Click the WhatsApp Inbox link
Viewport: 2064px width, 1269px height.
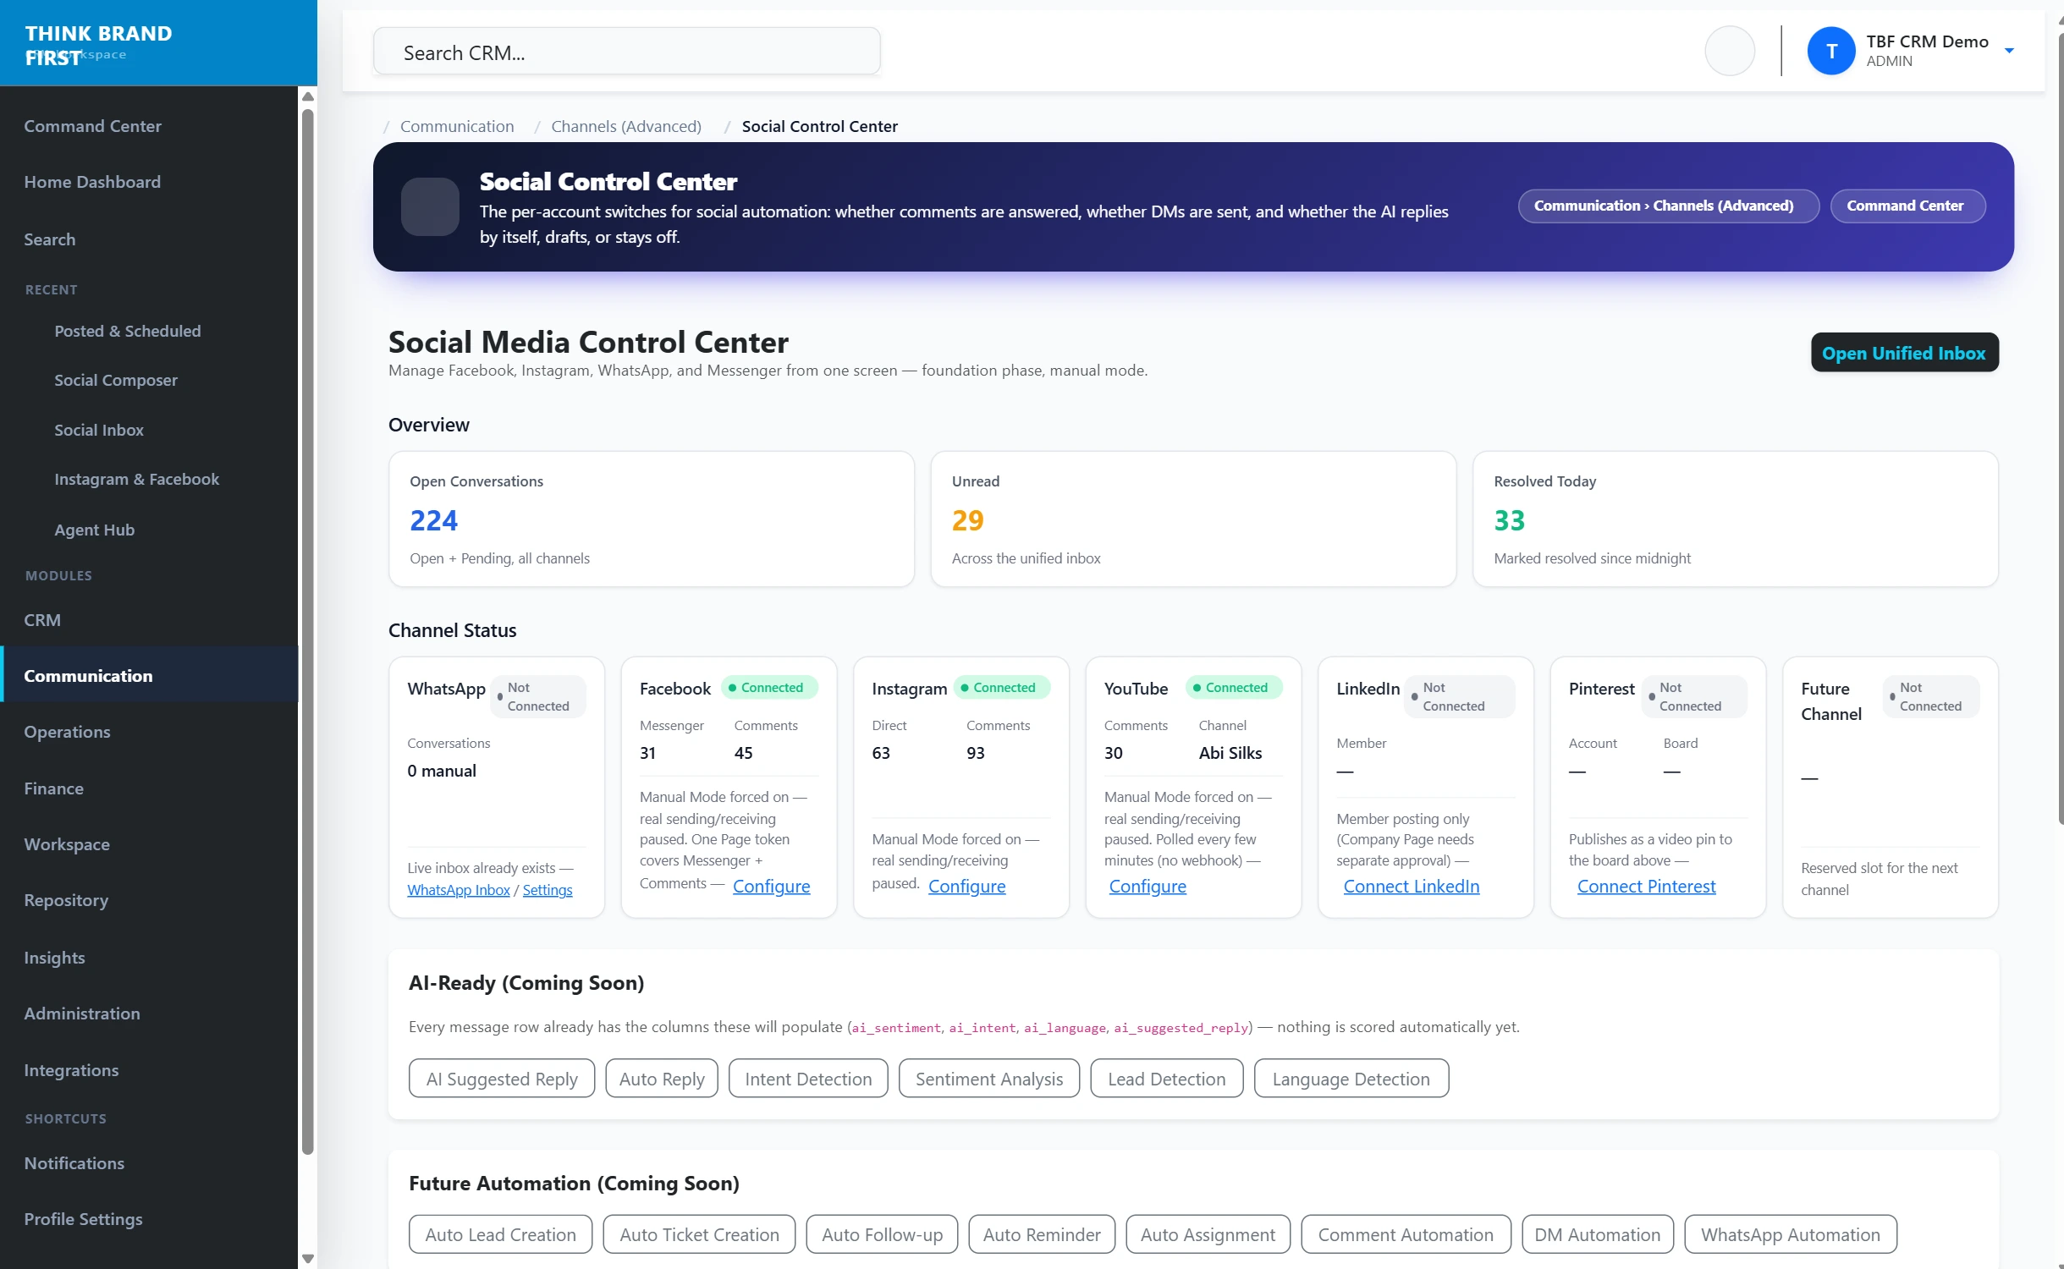pyautogui.click(x=458, y=890)
